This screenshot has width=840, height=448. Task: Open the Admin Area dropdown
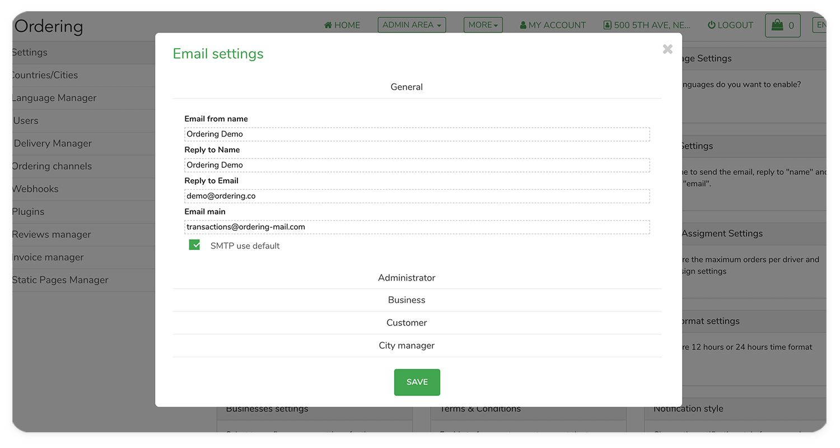click(x=412, y=25)
